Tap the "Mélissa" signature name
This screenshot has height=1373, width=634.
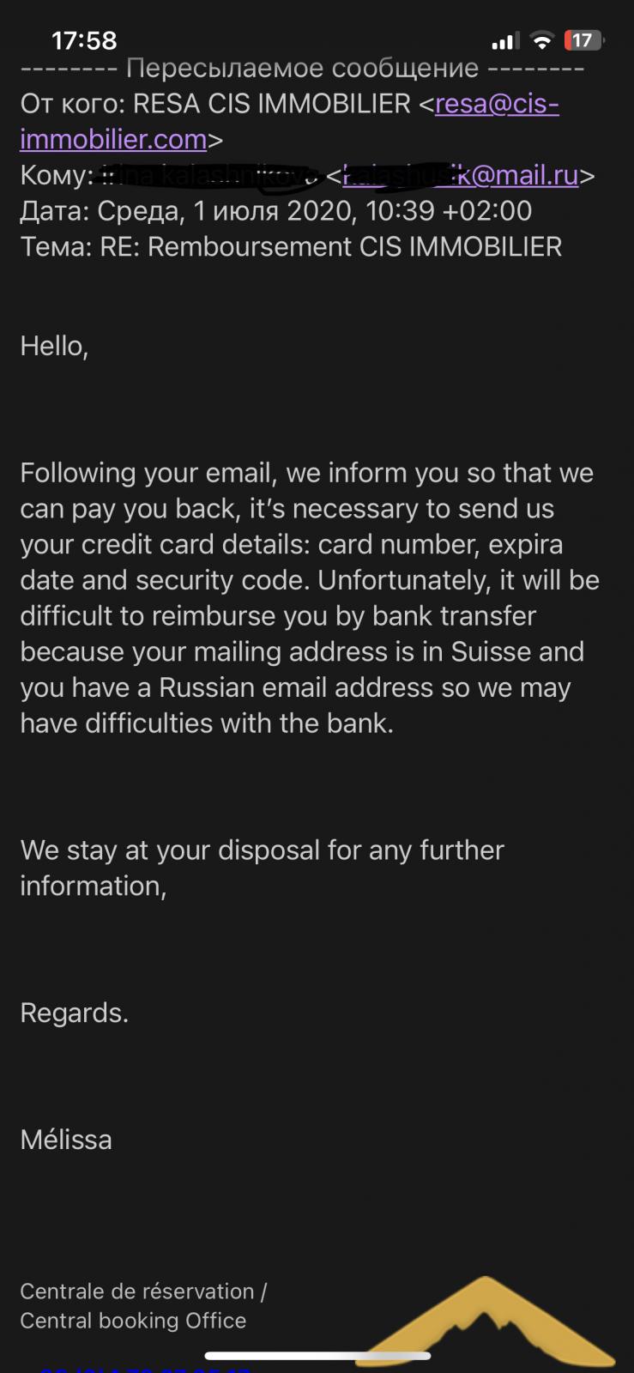point(66,1140)
